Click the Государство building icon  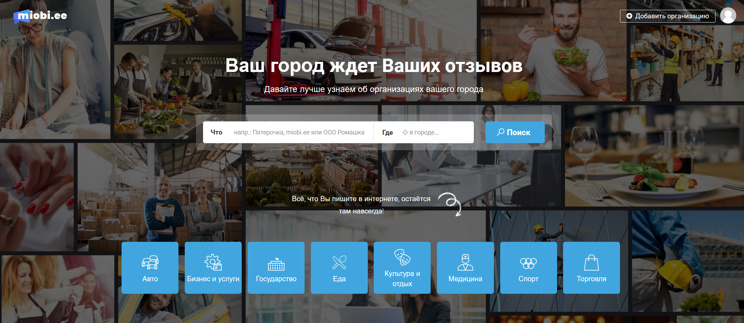tap(276, 264)
